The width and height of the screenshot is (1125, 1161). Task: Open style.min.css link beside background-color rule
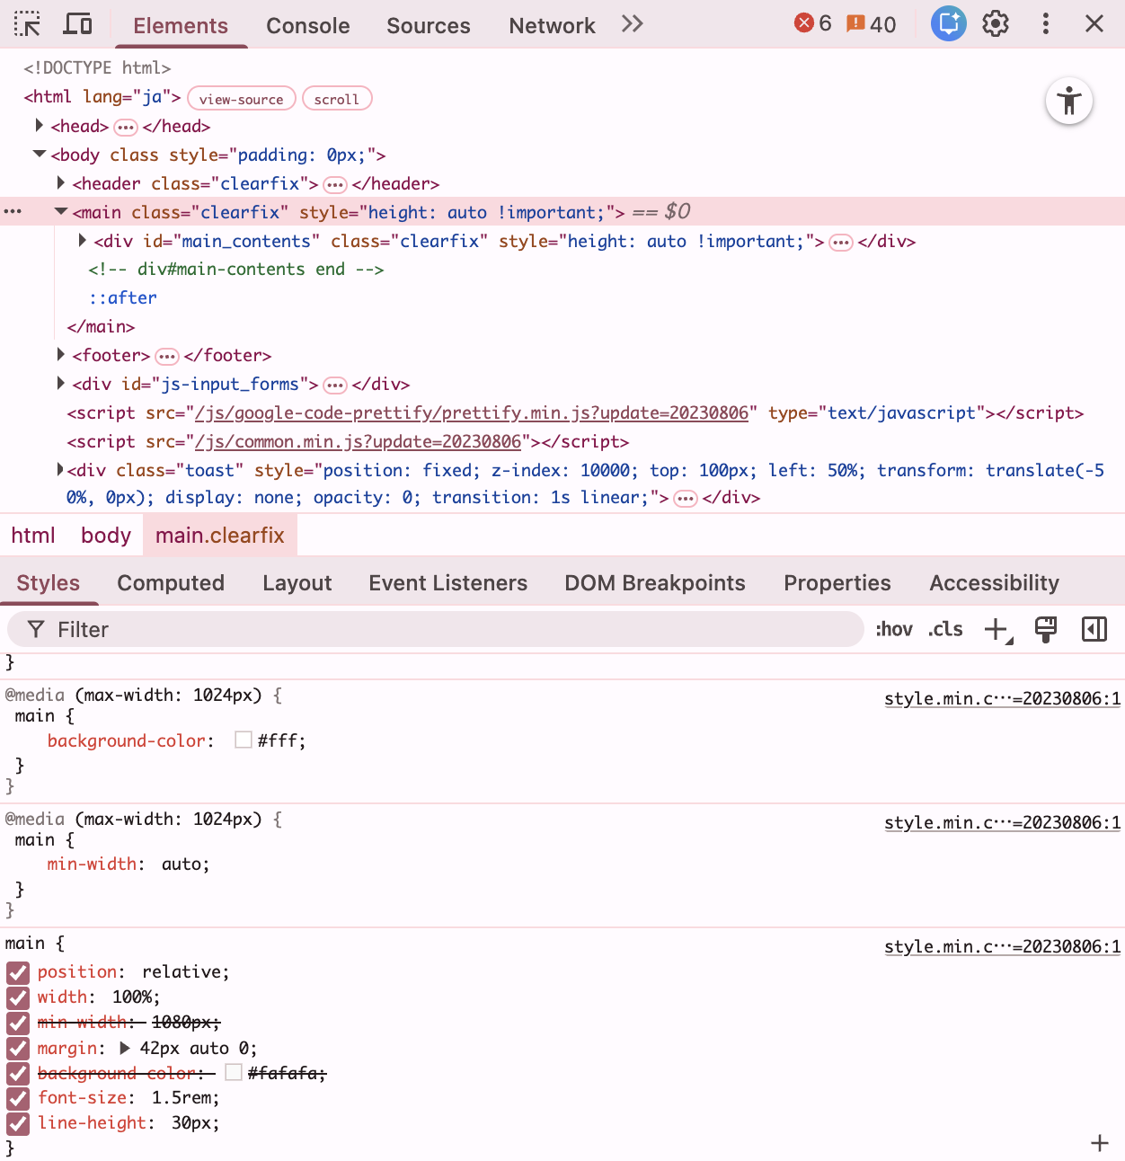coord(1003,698)
